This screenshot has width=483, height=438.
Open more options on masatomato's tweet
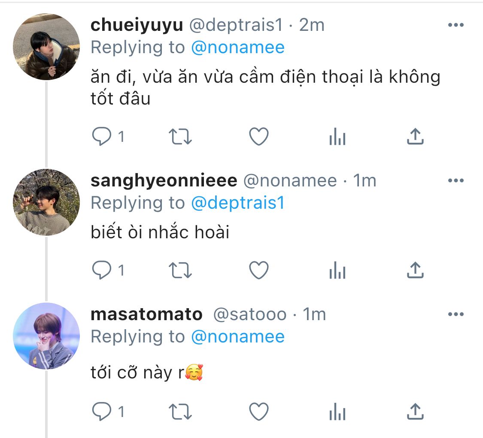[456, 315]
